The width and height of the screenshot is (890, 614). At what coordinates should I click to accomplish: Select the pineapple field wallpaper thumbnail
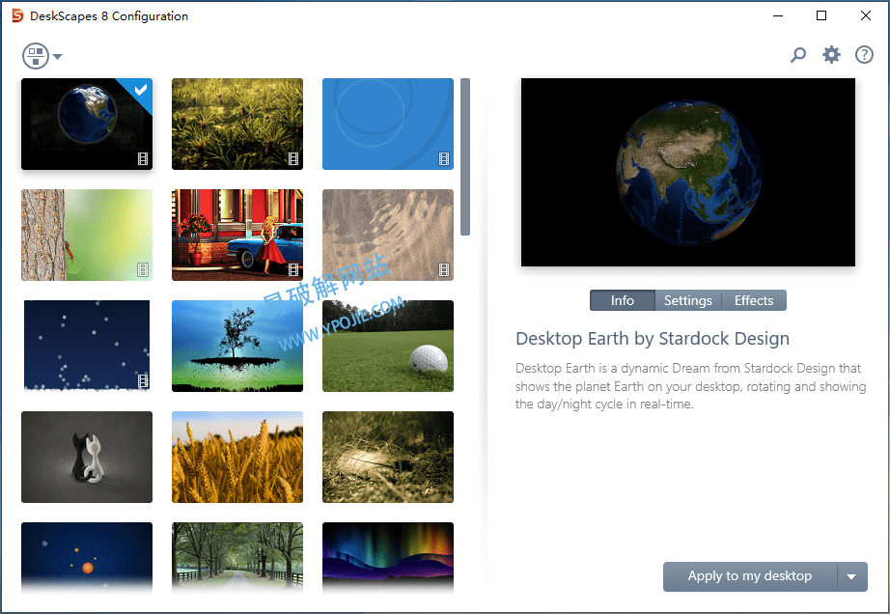coord(237,124)
